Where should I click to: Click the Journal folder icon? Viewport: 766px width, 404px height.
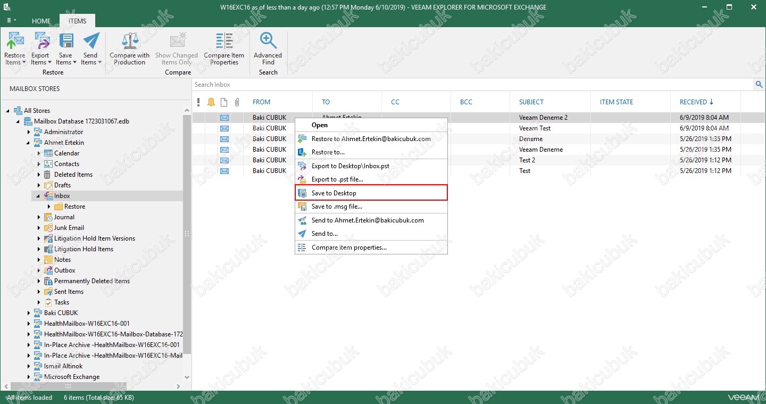[48, 217]
